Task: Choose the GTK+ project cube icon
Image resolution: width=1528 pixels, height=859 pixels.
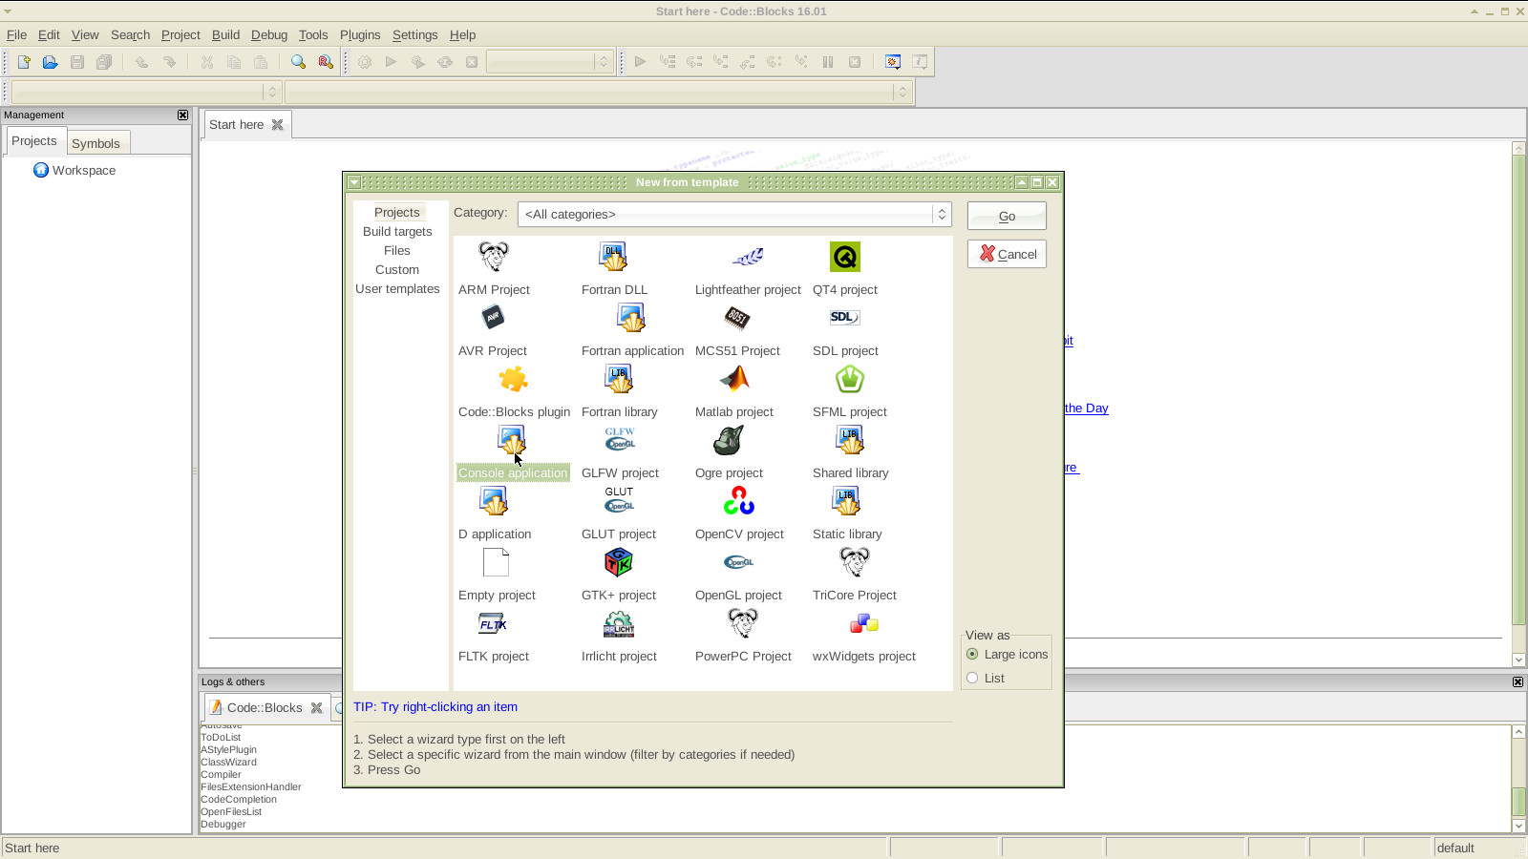Action: click(619, 562)
